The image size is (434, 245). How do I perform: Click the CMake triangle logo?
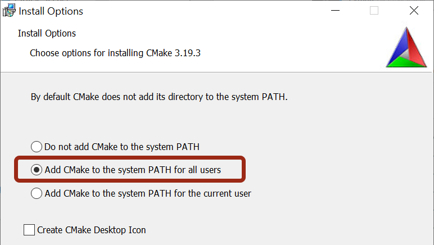[x=408, y=48]
